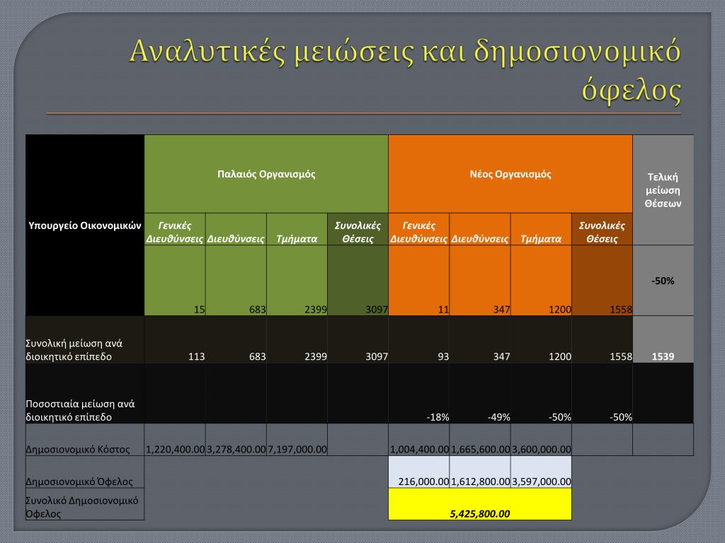Select the 'Υπουργείο Οικονομικών' header cell

pyautogui.click(x=85, y=226)
